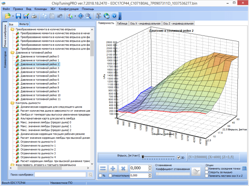Open help via question mark icon
Screen dimensions: 249x186
[114, 16]
